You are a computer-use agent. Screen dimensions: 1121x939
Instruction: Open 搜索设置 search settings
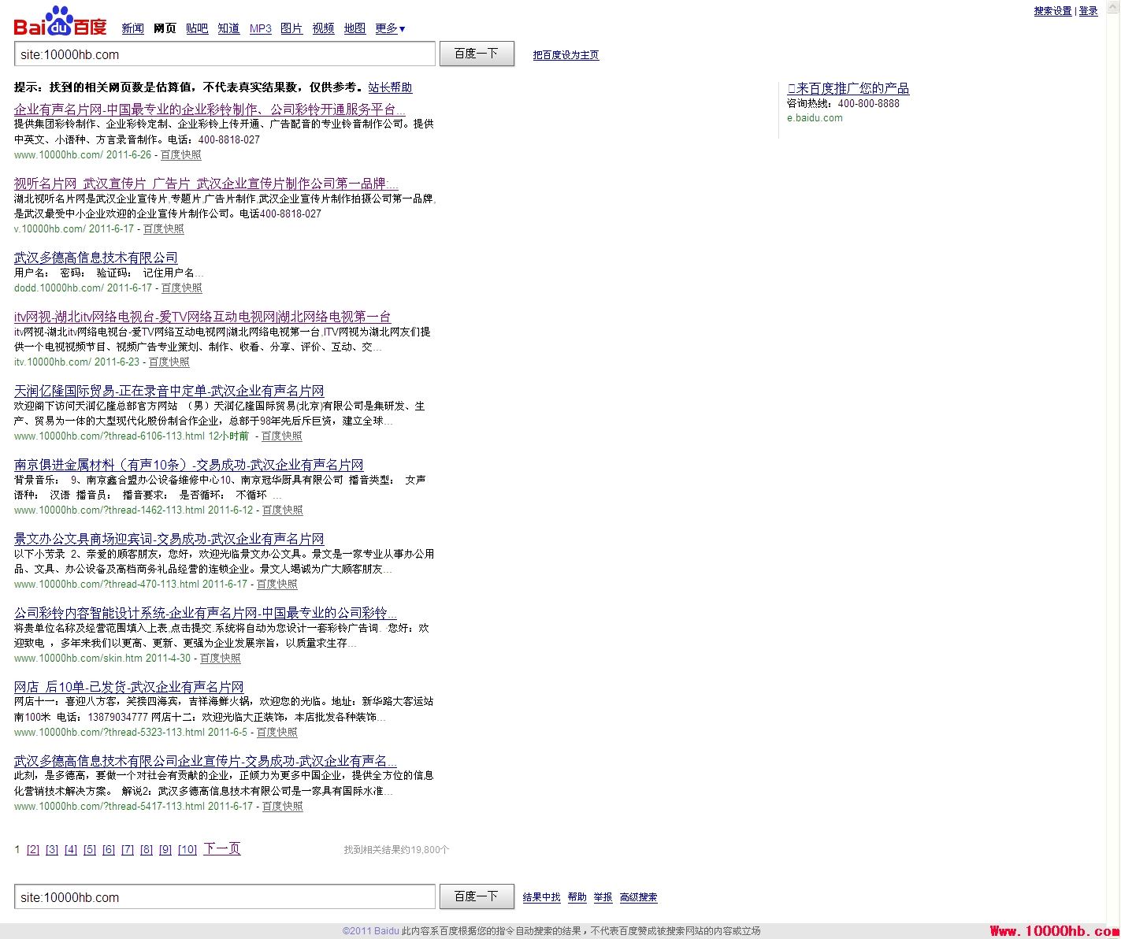click(x=1052, y=11)
